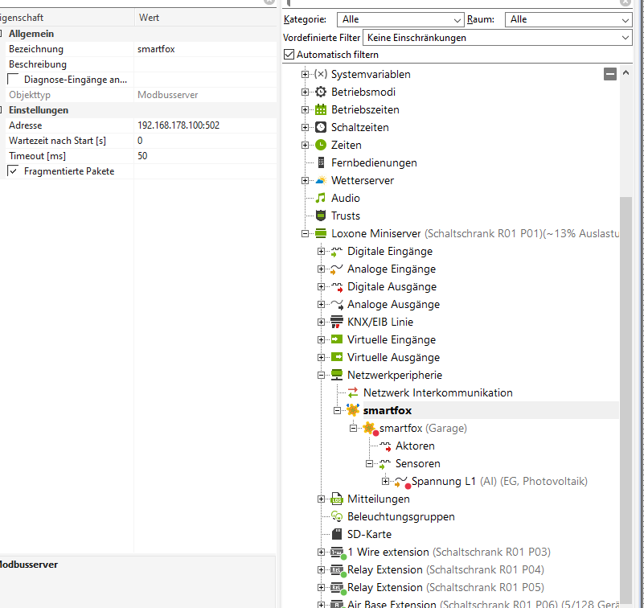Click the Virtuelle Ausgänge icon
The height and width of the screenshot is (608, 644).
(x=337, y=357)
